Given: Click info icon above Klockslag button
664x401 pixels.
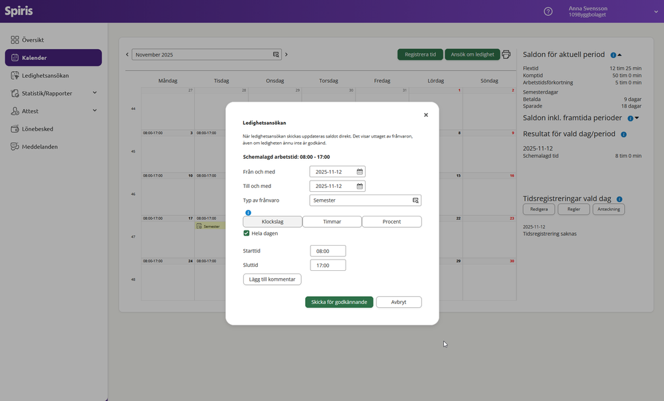Looking at the screenshot, I should 248,212.
